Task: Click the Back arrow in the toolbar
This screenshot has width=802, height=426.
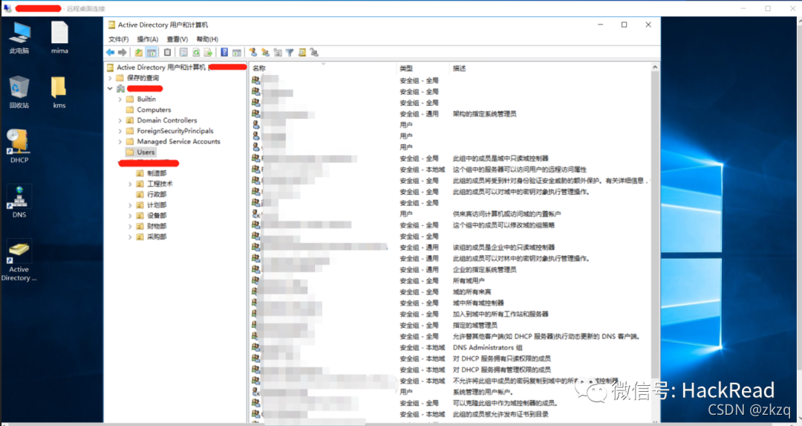Action: coord(111,52)
